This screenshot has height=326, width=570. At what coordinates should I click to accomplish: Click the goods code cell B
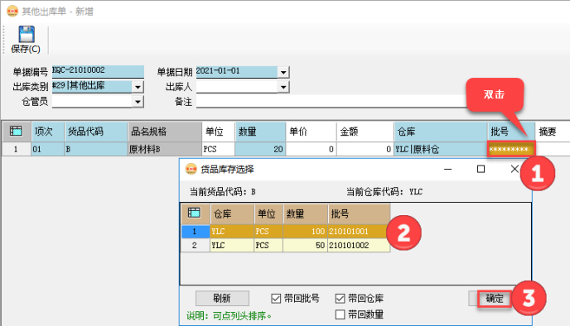point(96,149)
